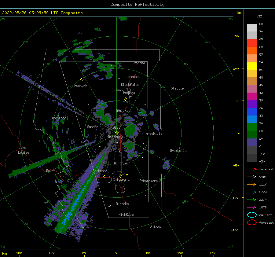Screen dimensions: 275x257
Task: Click the Sylvan label
Action: tap(117, 90)
